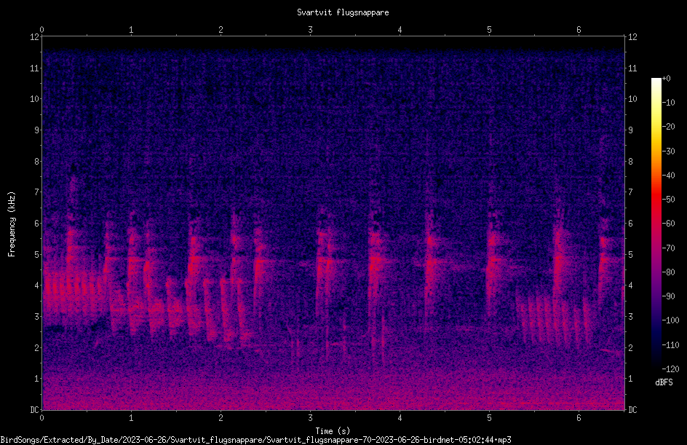Click the '-20' colorbar value
This screenshot has width=687, height=445.
(668, 127)
